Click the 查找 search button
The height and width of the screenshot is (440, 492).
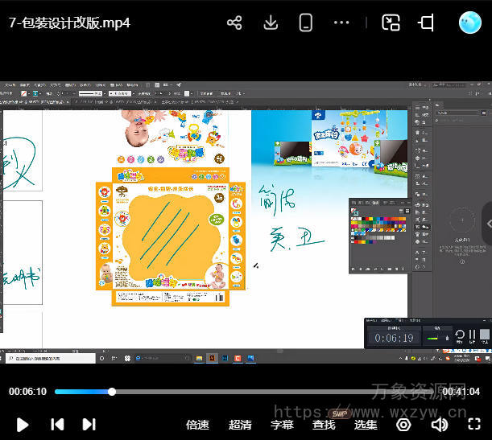[324, 424]
